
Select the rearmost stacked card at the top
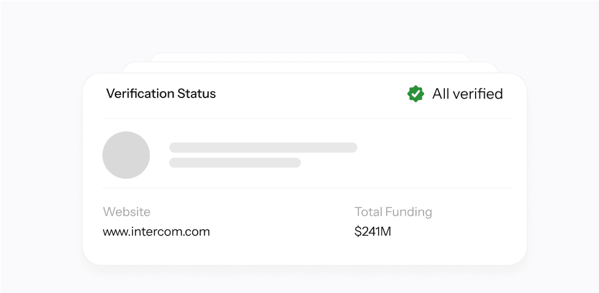coord(310,57)
